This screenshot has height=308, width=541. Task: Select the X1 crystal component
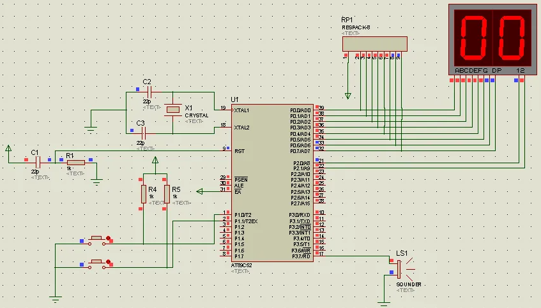(173, 110)
